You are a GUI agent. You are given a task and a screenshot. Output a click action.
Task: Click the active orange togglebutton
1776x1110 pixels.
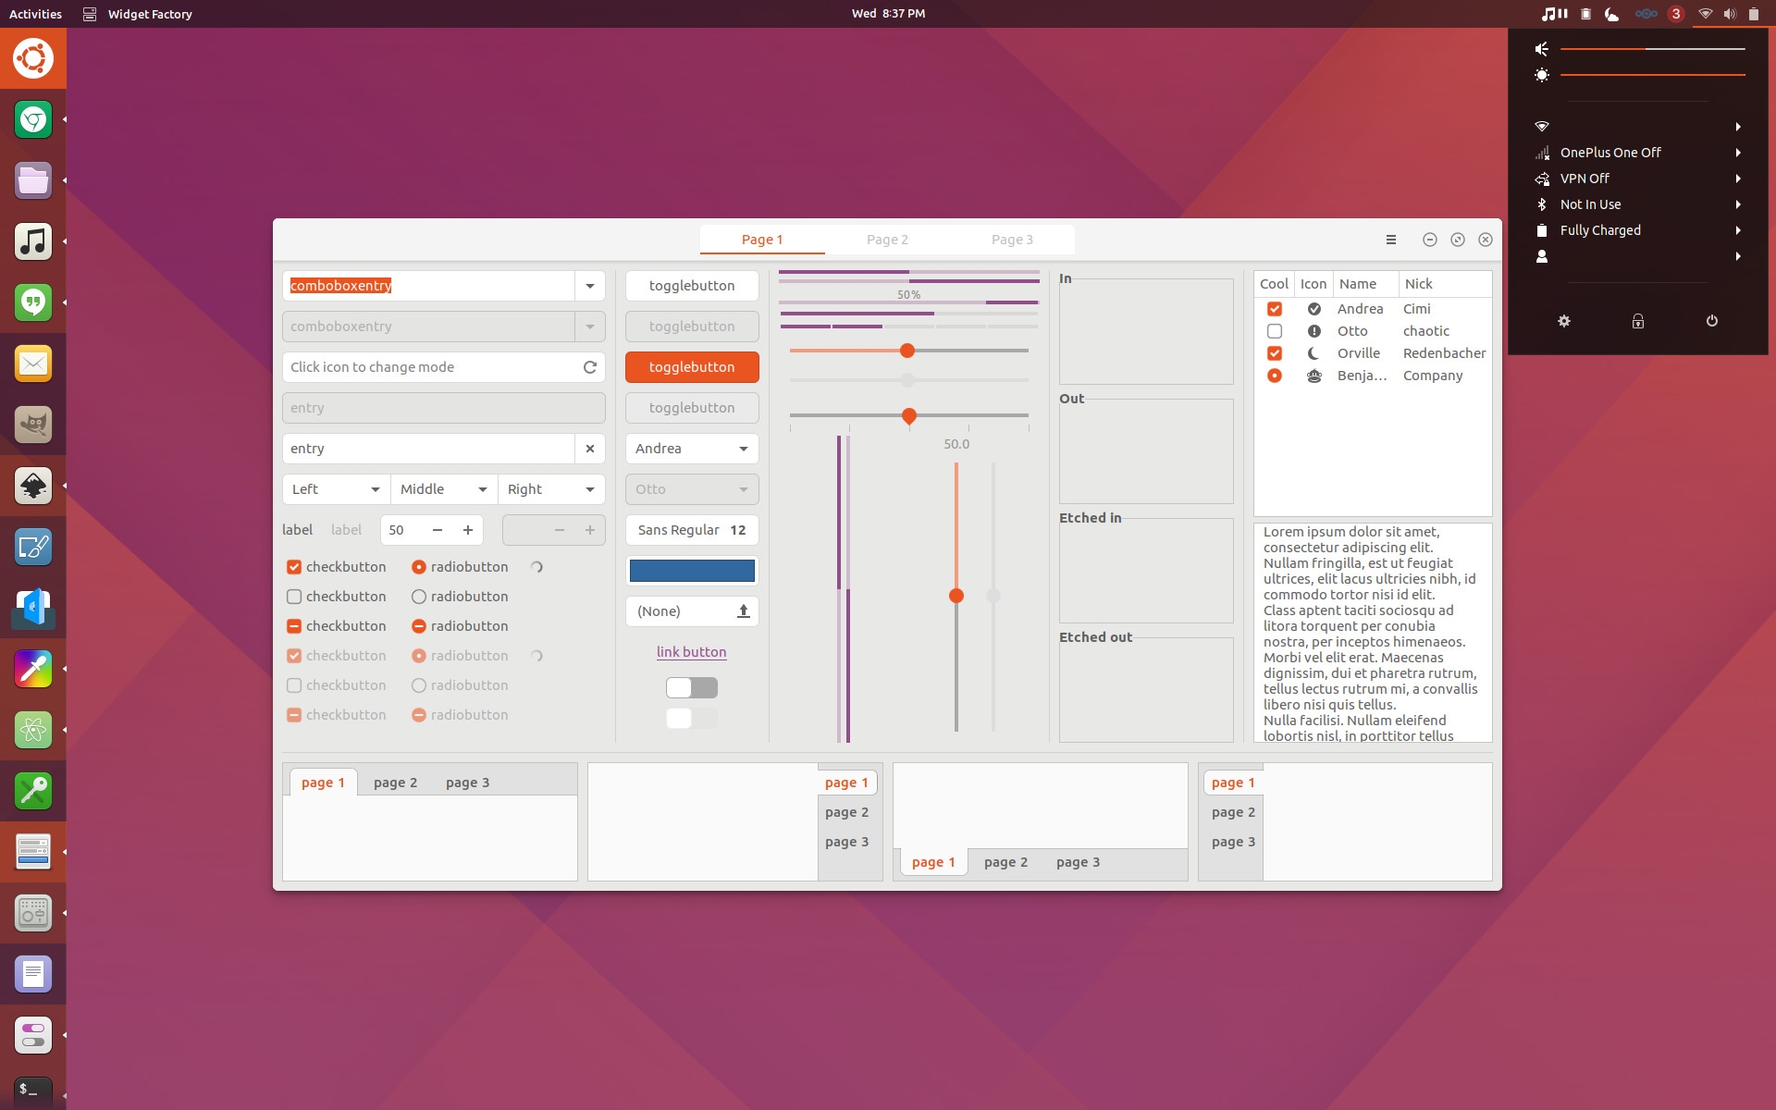[692, 367]
